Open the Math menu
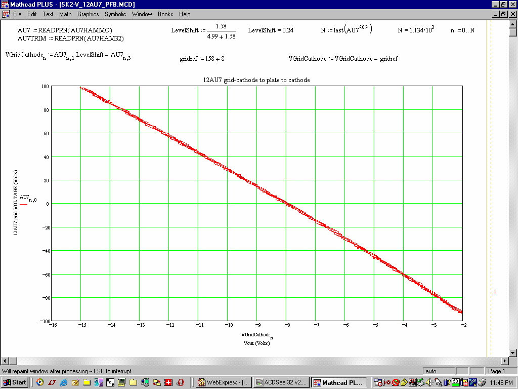 [x=65, y=14]
